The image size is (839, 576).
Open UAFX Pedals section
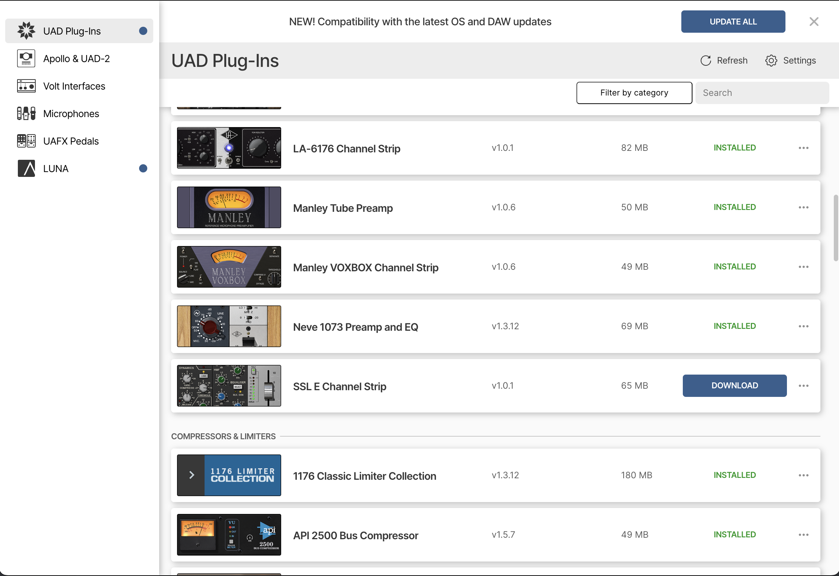click(x=79, y=141)
